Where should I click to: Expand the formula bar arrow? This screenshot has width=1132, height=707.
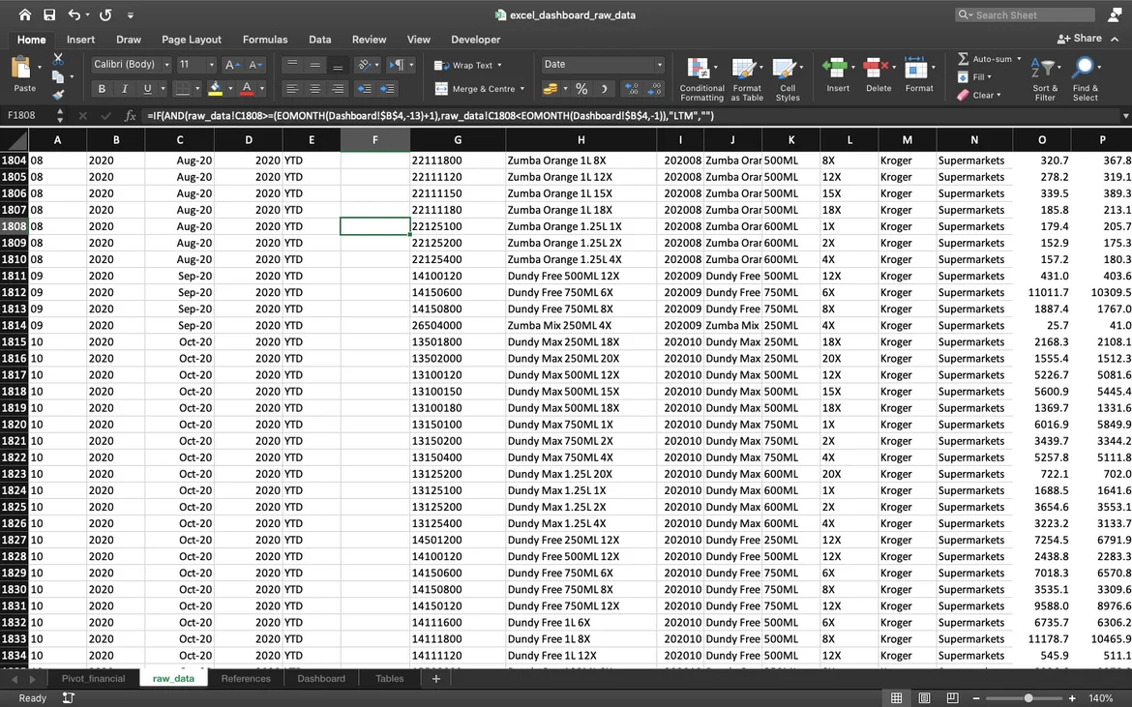coord(1125,116)
